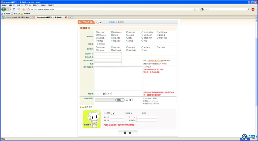Select the 夢幻古龍 game radio button
The width and height of the screenshot is (258, 141).
97,32
